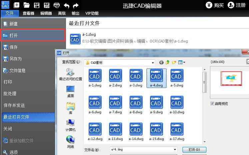Select 最近打开文件 in file menu
The image size is (249, 155).
click(29, 117)
